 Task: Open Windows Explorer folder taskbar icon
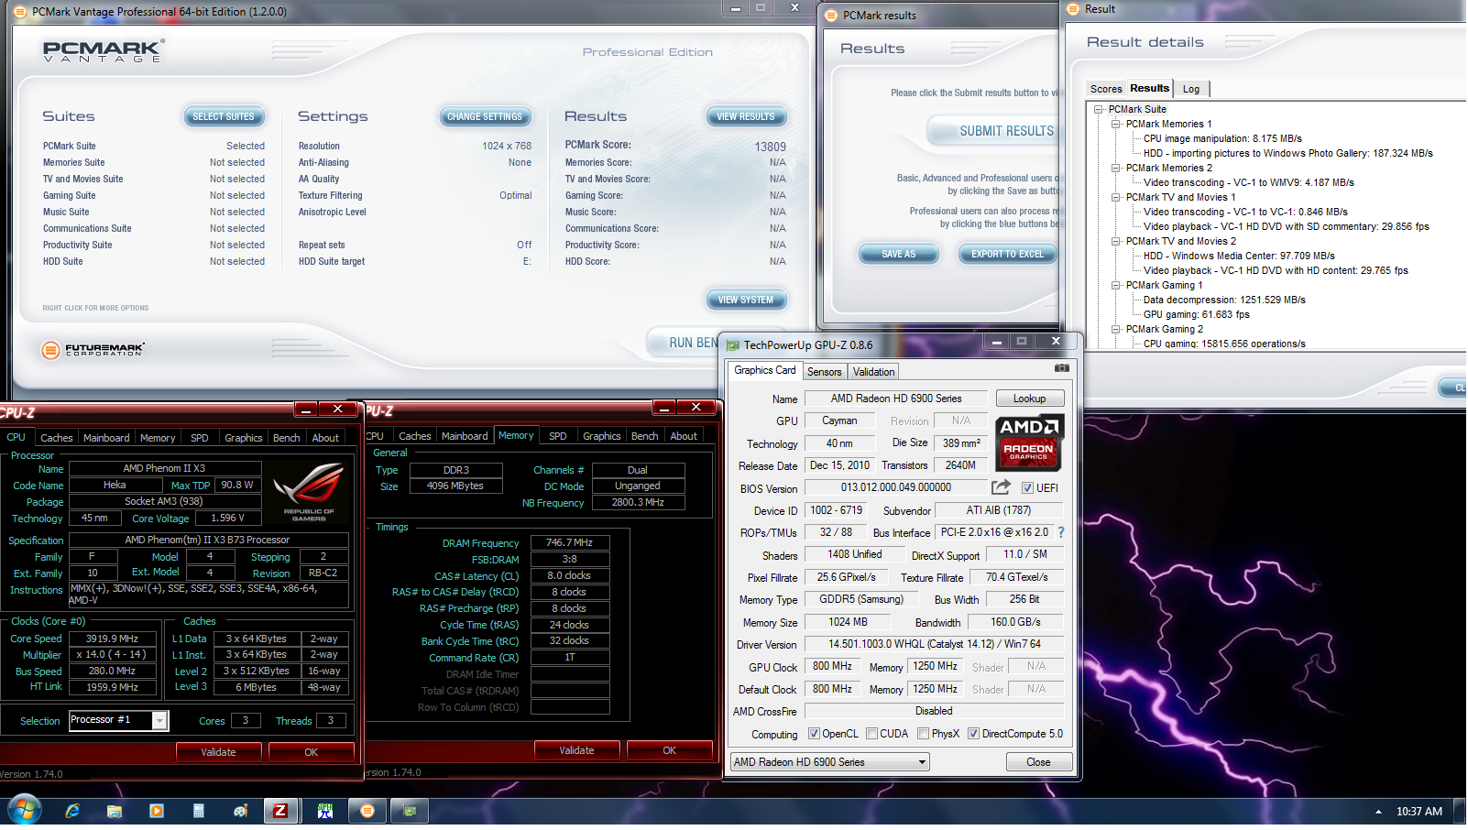coord(115,811)
